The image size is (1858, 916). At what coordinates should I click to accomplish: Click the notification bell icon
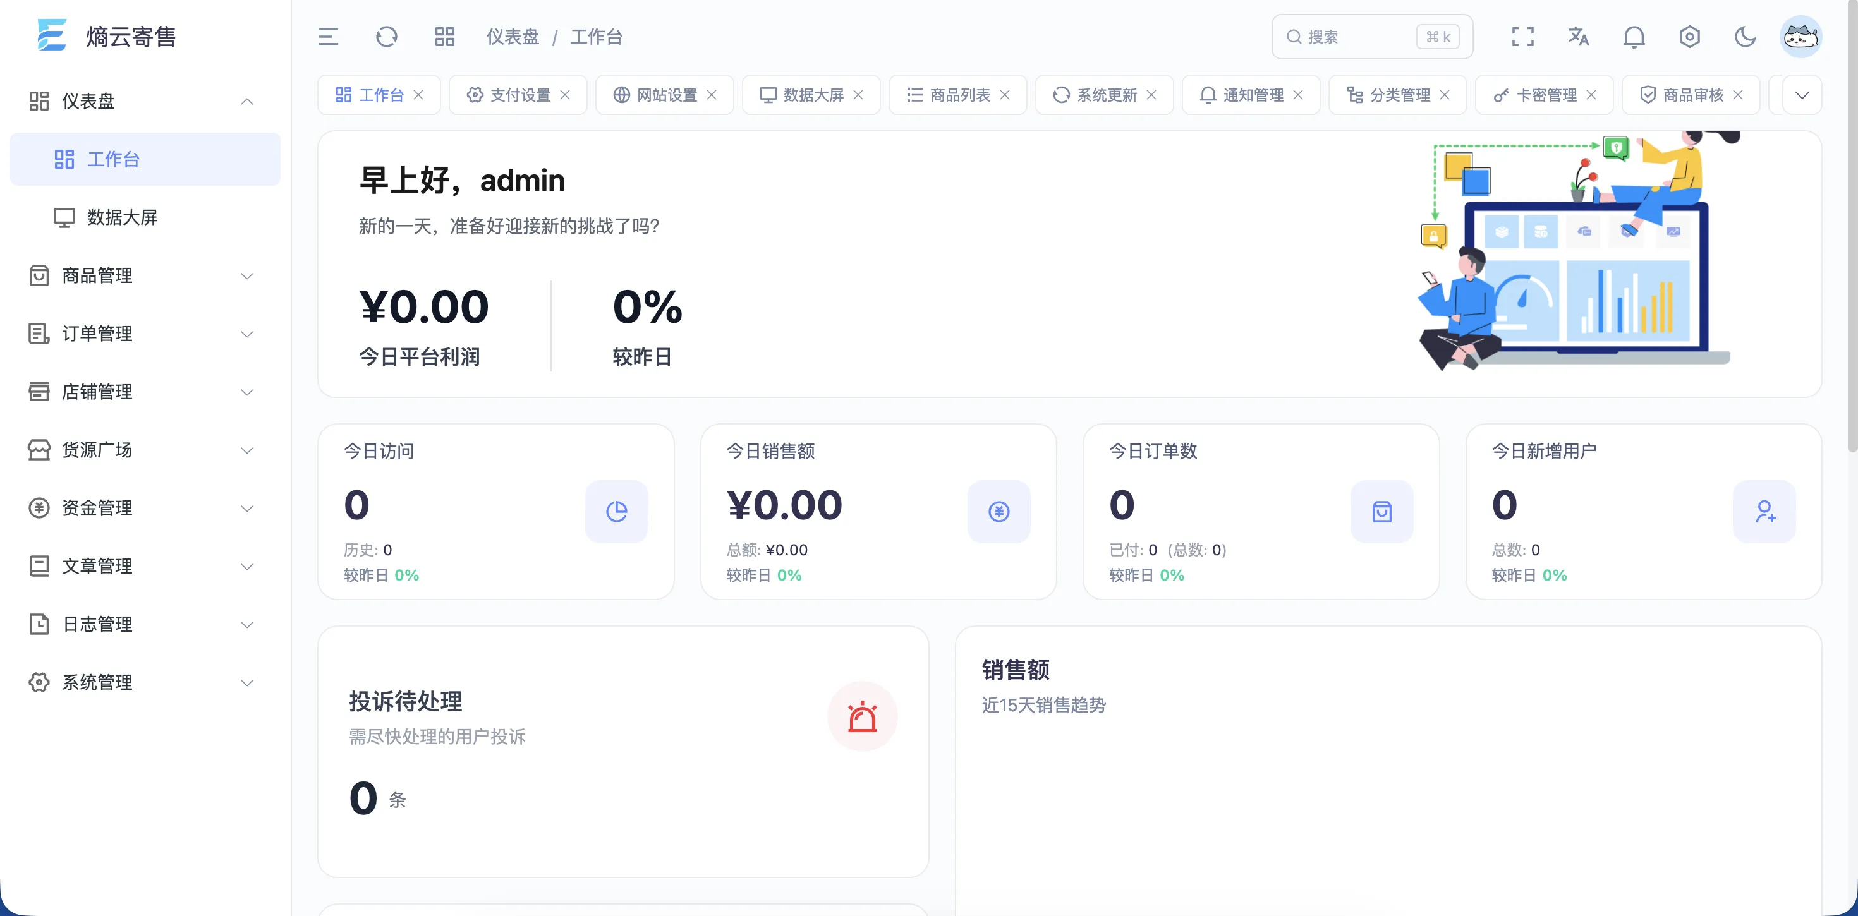click(1634, 36)
